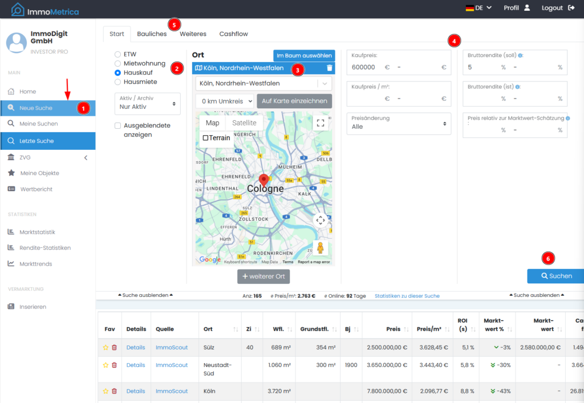Screen dimensions: 584x403
Task: Favorite the Sülz listing with star icon
Action: pos(106,348)
